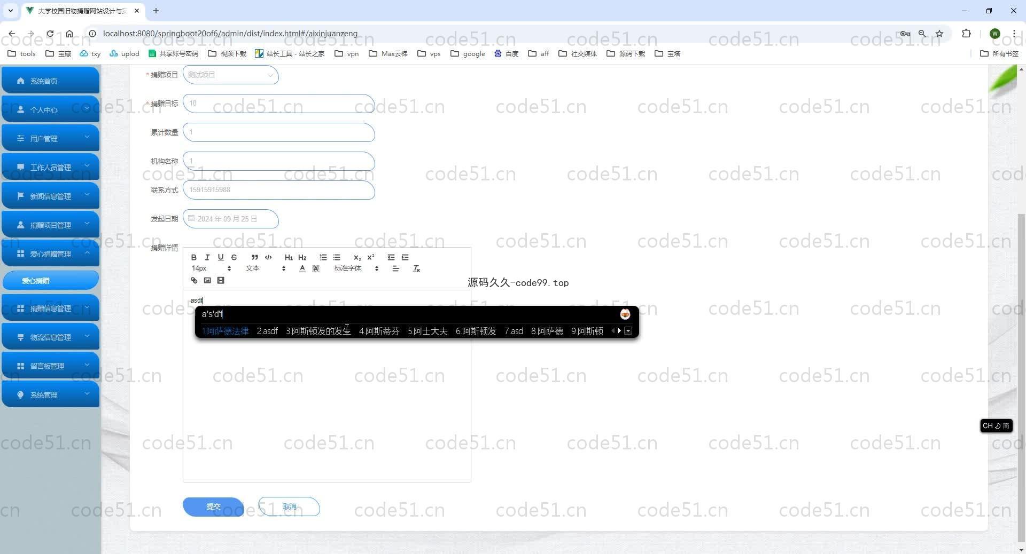Open the 发起日期 date picker
Screen dimensions: 1026x554
(x=230, y=219)
